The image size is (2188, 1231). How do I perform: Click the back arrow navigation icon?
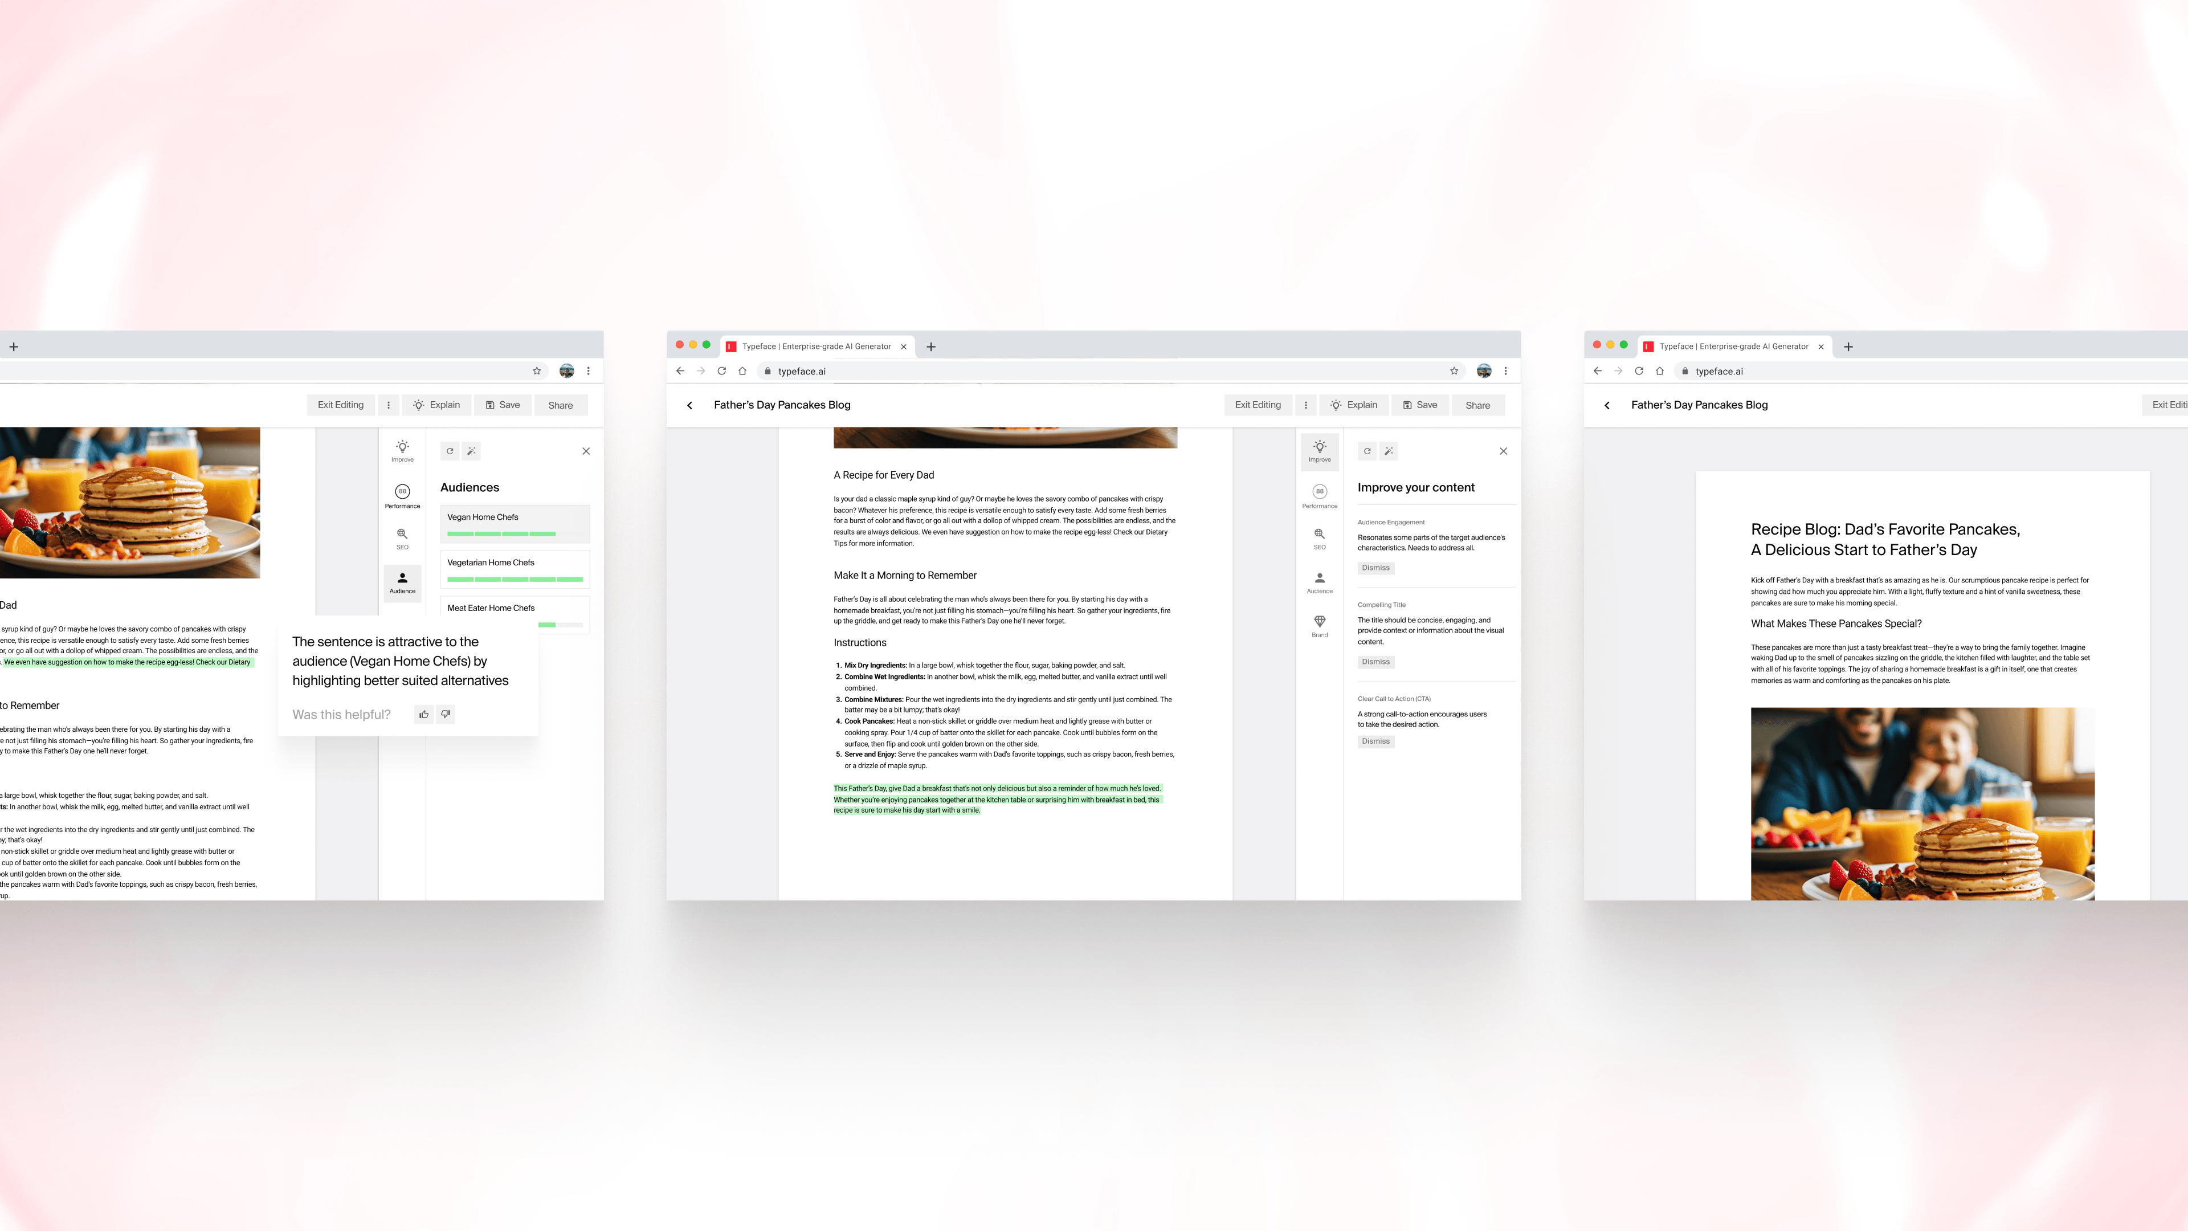(x=690, y=404)
